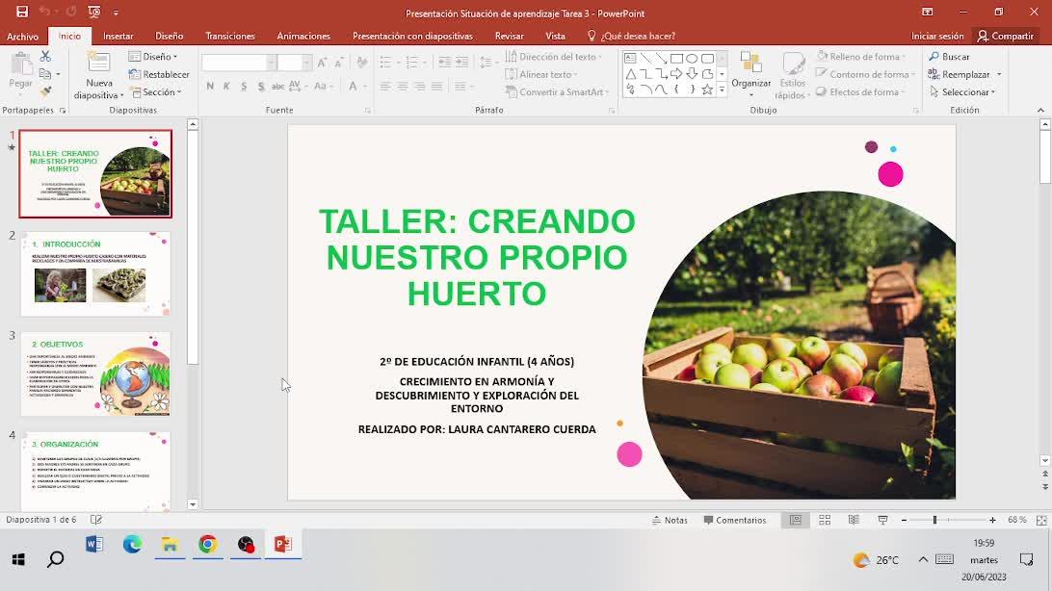
Task: Click the Save icon in quick access toolbar
Action: click(22, 13)
